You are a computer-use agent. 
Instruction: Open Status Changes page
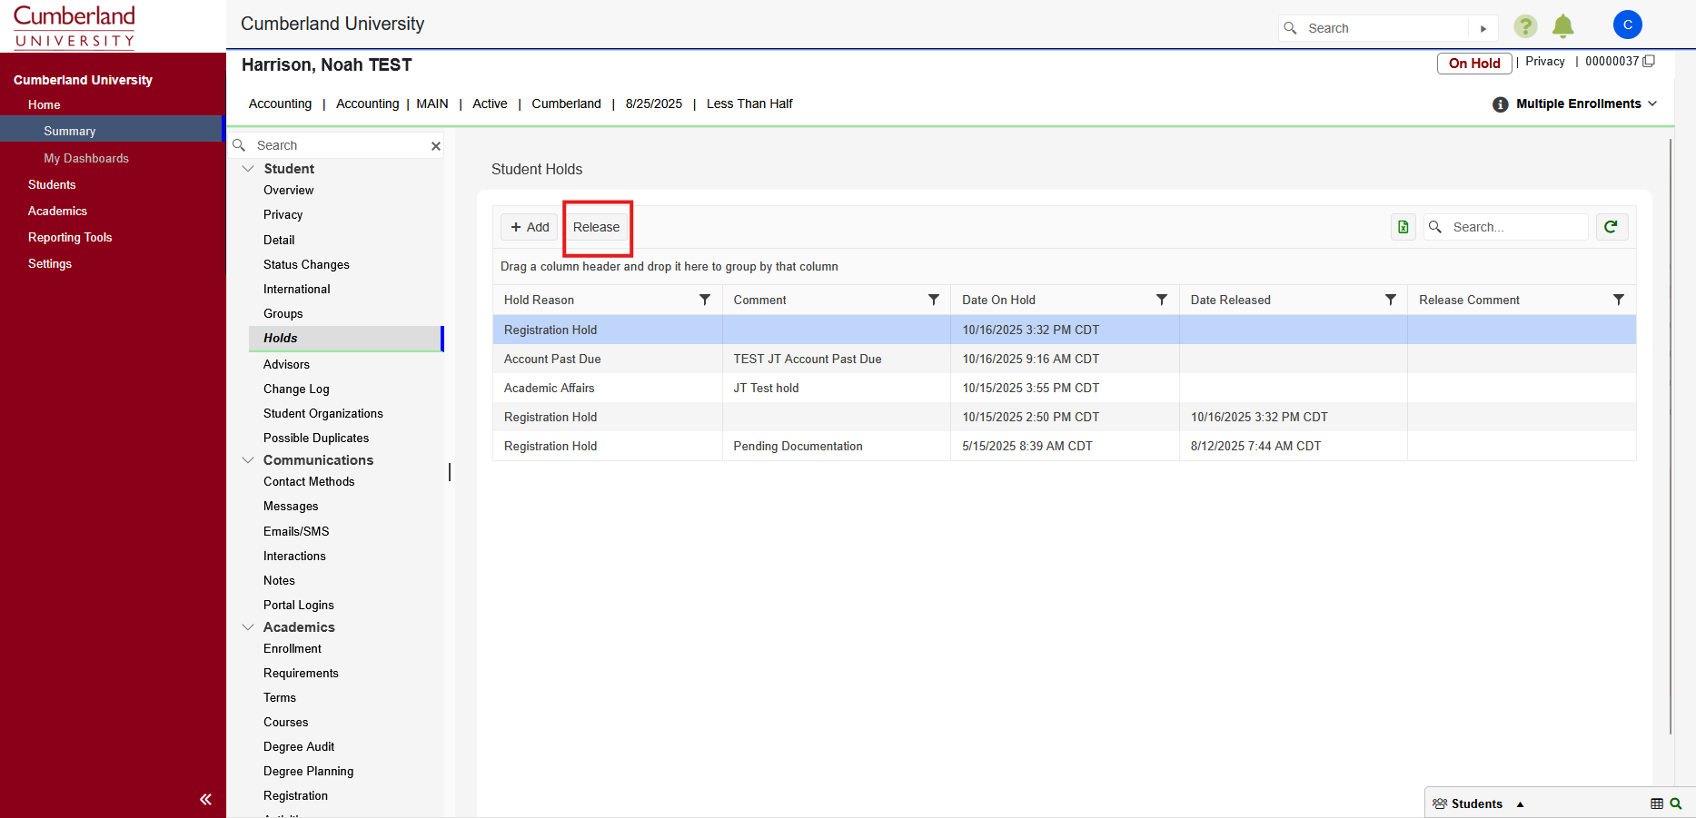[306, 264]
